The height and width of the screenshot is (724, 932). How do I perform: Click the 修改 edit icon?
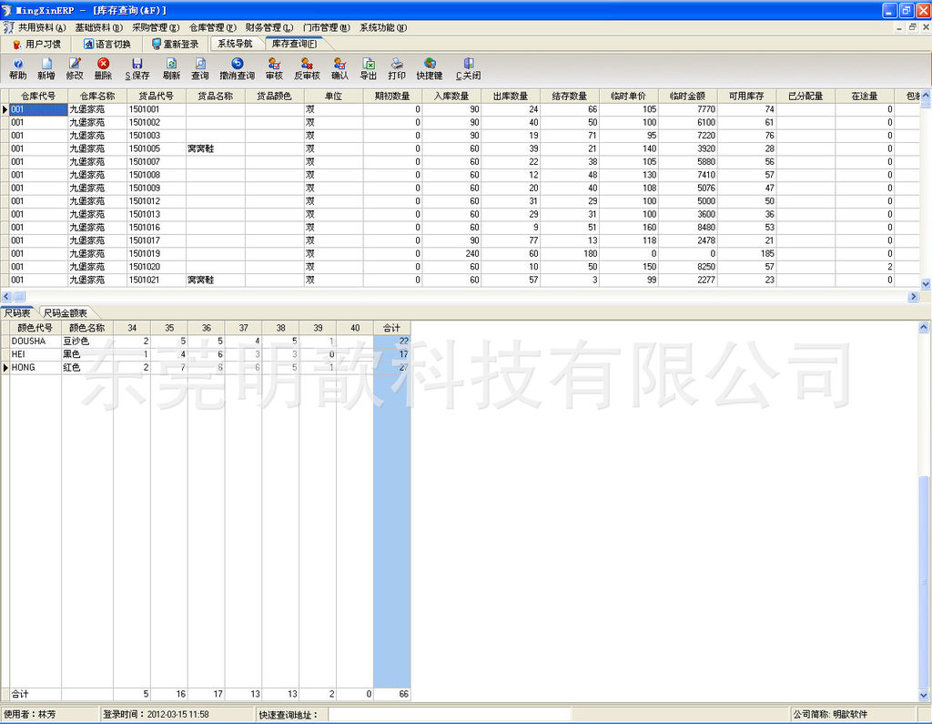[x=75, y=69]
